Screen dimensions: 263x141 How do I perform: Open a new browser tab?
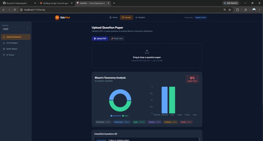point(114,3)
